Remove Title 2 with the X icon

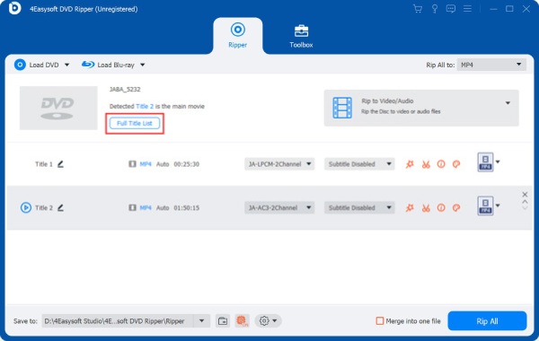coord(525,195)
